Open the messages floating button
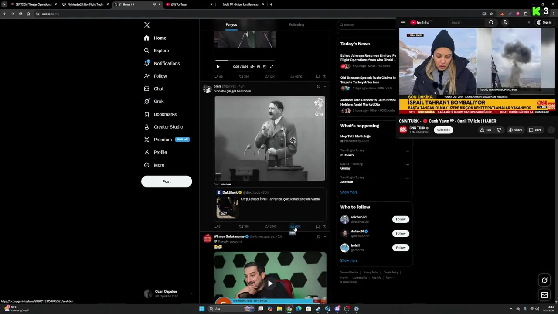 tap(544, 295)
